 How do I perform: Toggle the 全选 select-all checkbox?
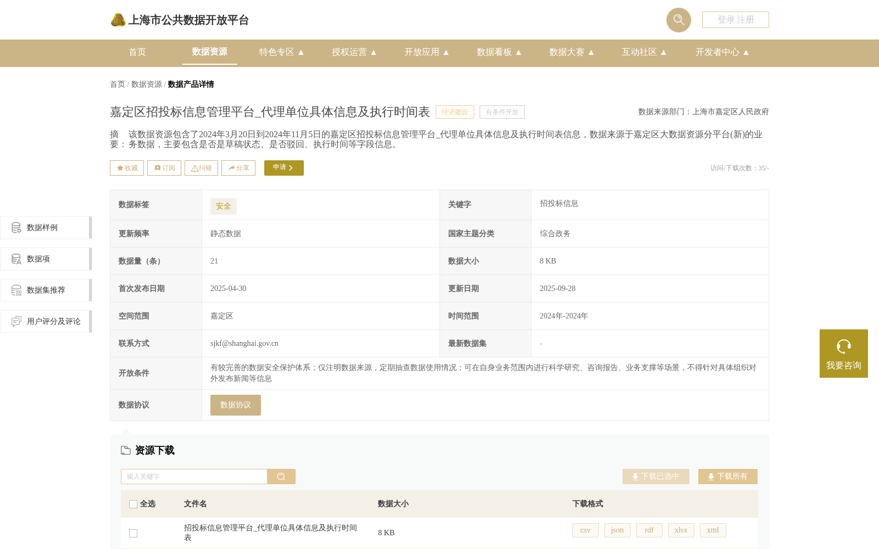pos(133,504)
